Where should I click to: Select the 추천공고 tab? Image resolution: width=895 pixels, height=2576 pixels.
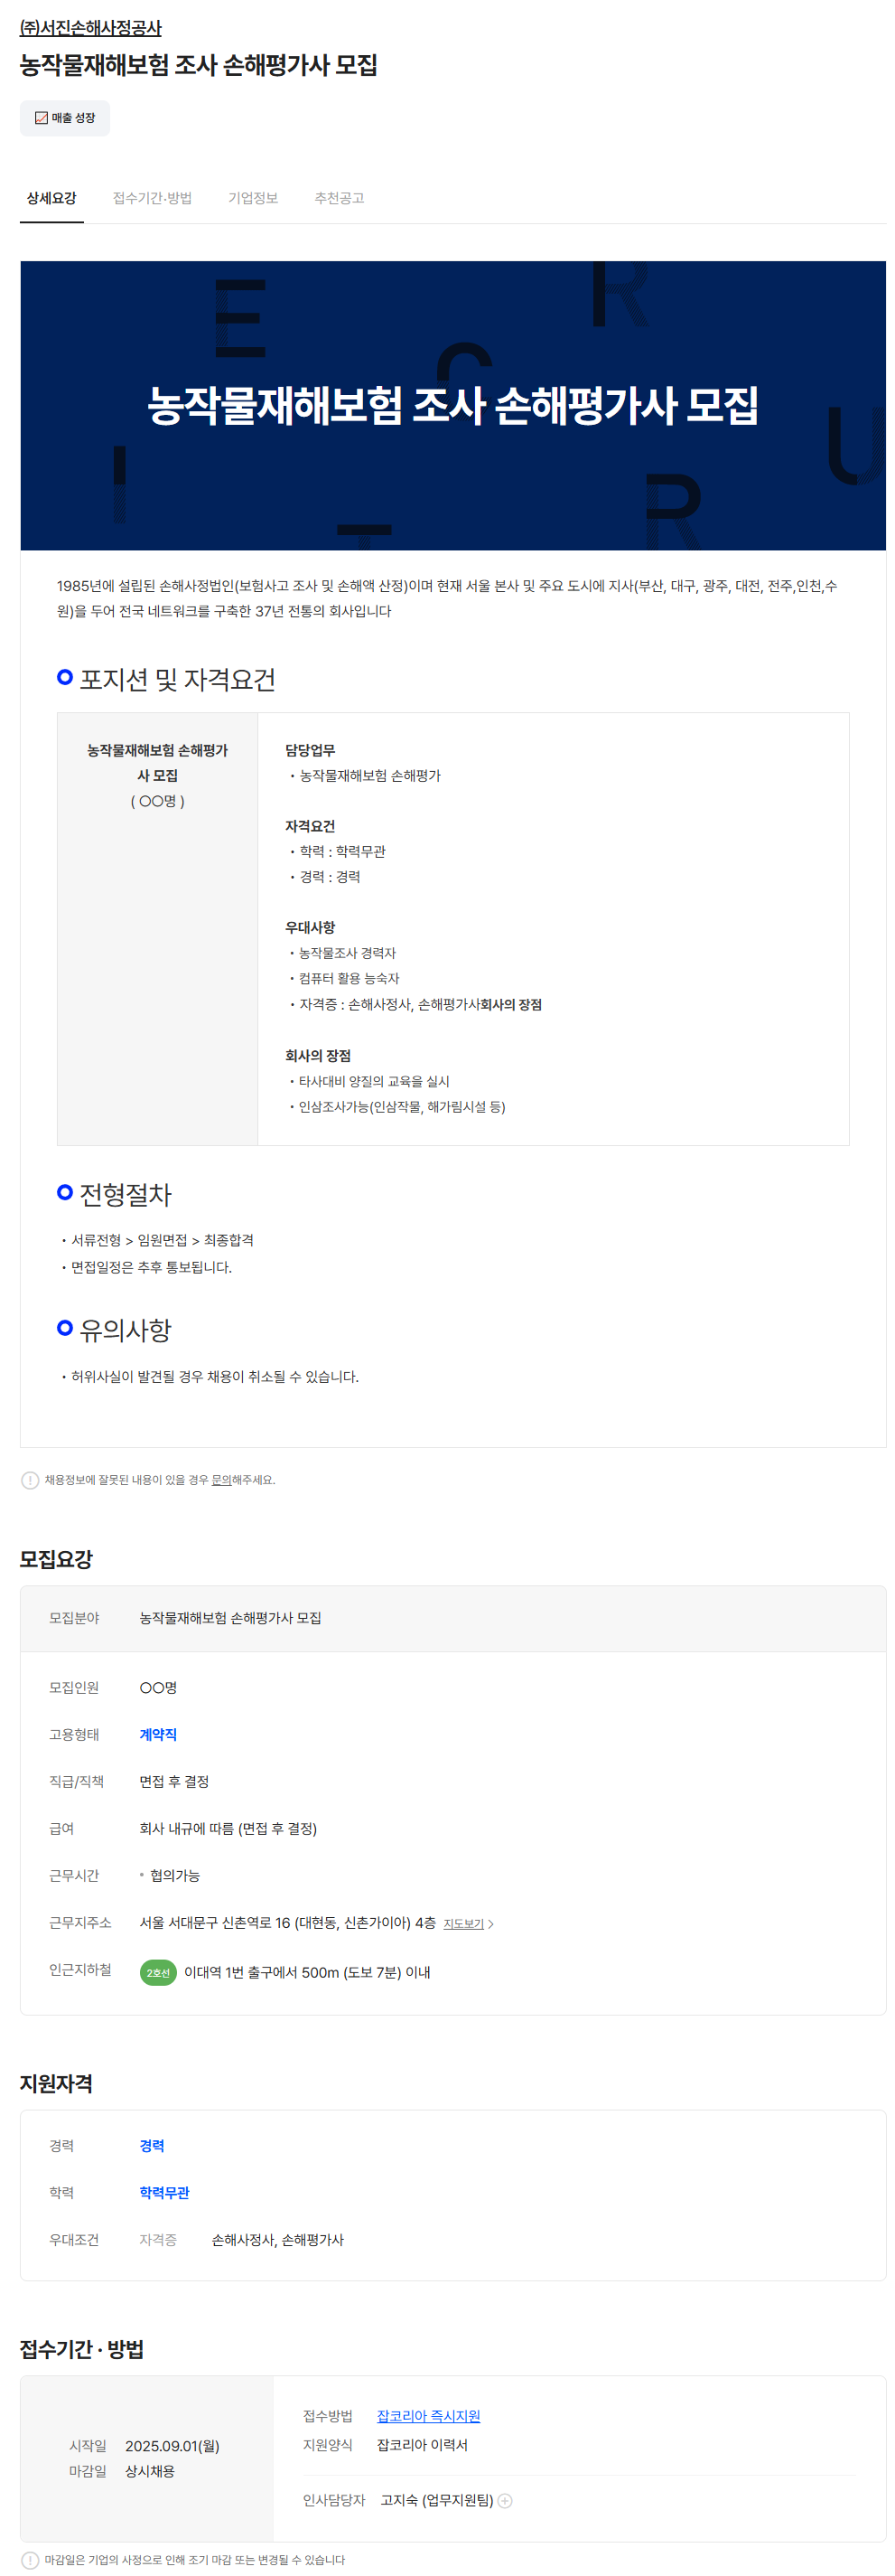(339, 198)
